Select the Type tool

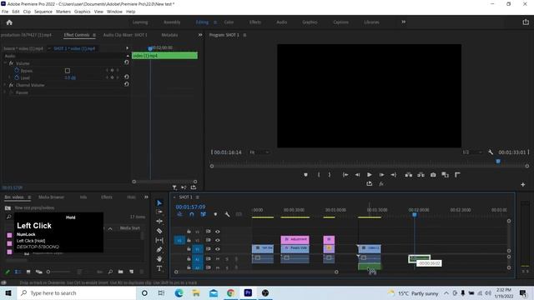(159, 268)
